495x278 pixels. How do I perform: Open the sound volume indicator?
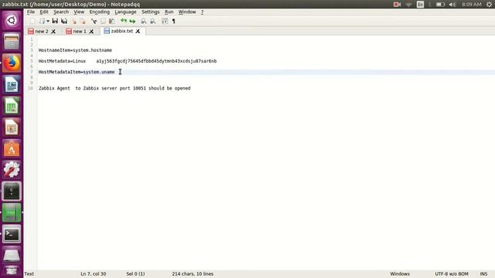[x=452, y=5]
